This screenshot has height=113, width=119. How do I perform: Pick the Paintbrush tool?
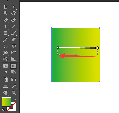coord(14,33)
